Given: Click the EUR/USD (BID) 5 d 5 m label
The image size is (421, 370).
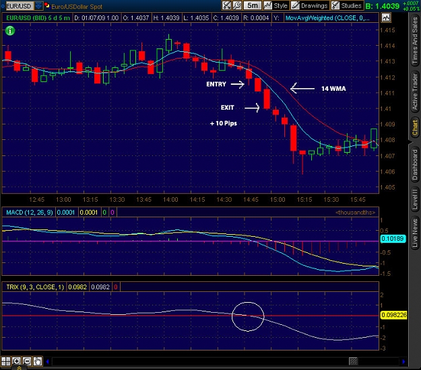Looking at the screenshot, I should (x=38, y=18).
